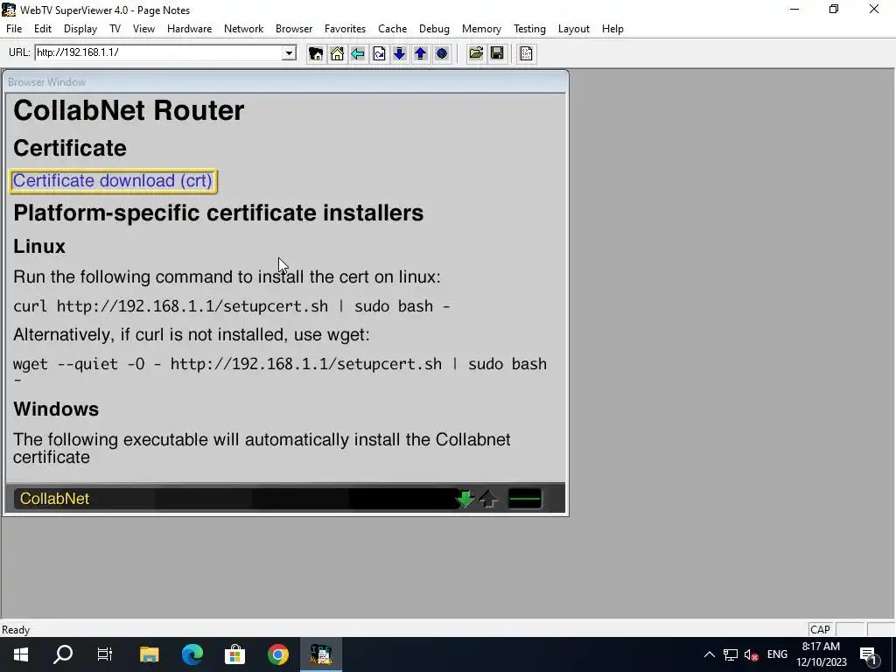Open the Memory menu
The width and height of the screenshot is (896, 672).
click(481, 29)
